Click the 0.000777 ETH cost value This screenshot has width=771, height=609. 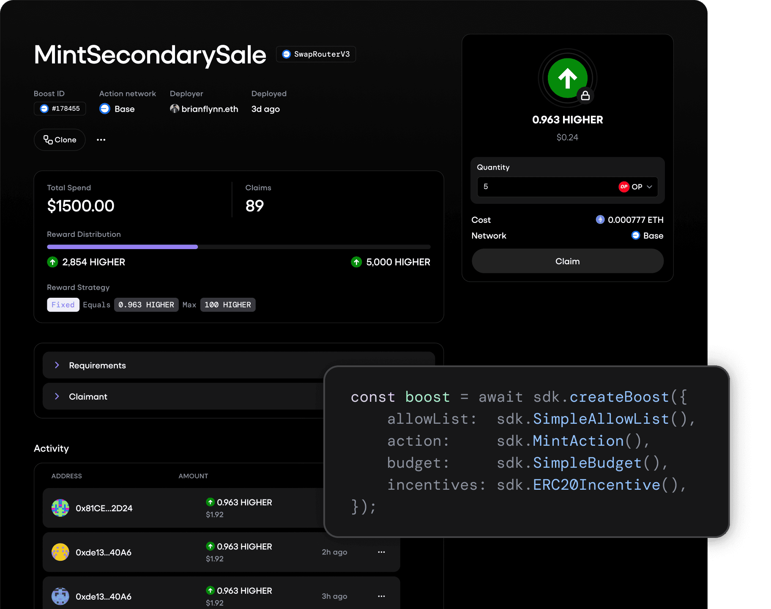(635, 220)
